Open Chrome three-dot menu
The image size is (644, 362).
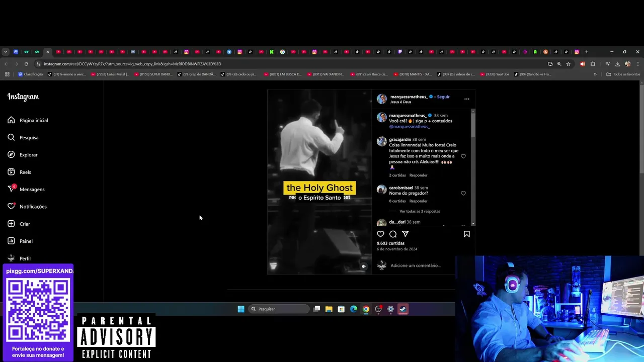tap(637, 64)
